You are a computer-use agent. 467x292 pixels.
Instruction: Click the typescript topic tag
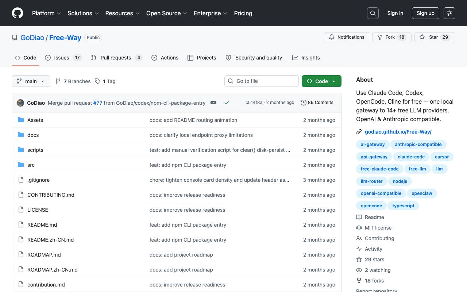403,206
